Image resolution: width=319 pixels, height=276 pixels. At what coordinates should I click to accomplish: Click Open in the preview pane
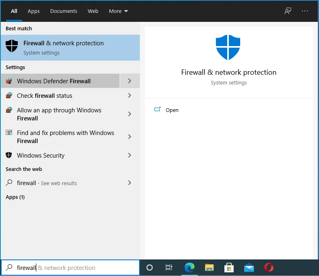click(172, 110)
